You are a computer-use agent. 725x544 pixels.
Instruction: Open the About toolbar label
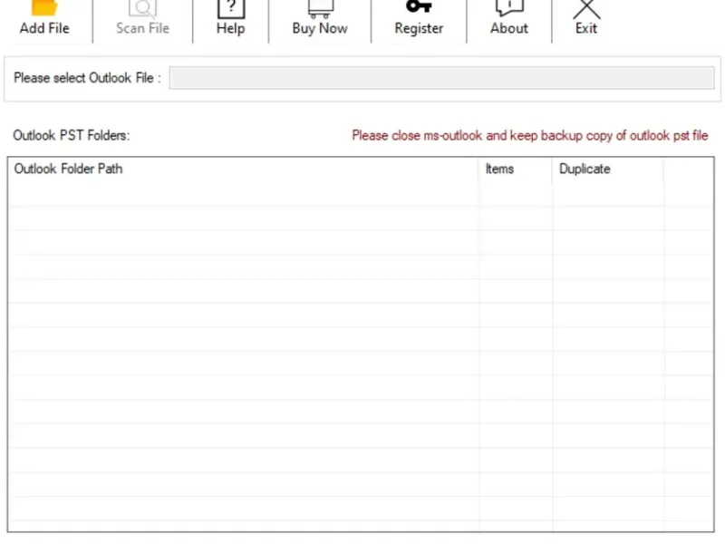click(x=508, y=28)
